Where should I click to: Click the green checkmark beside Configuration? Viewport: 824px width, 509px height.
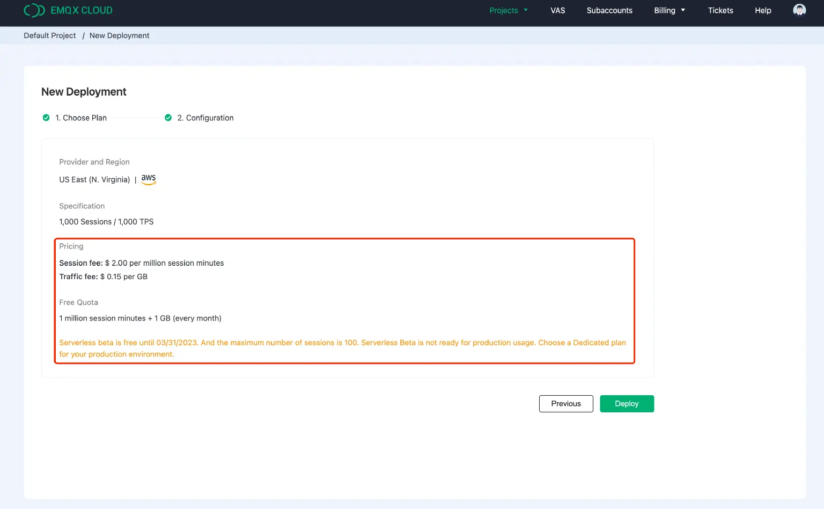click(168, 117)
